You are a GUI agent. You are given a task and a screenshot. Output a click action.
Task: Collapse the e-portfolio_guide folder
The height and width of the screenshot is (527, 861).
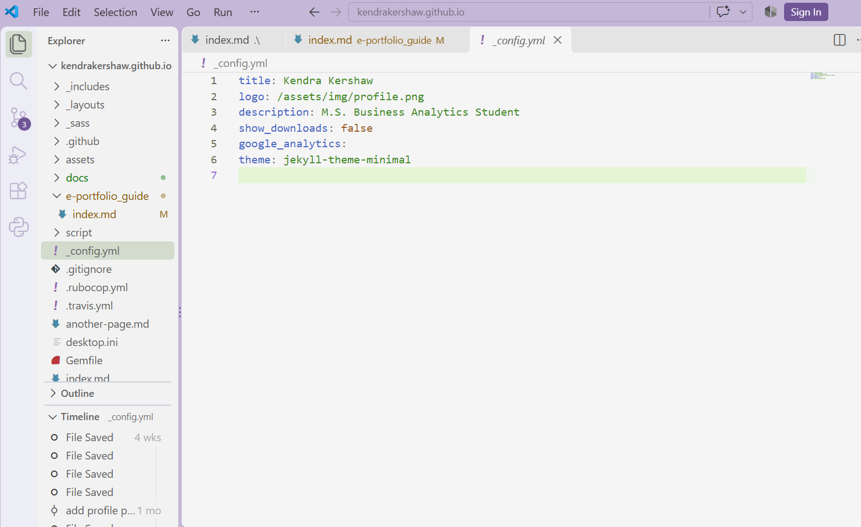108,196
